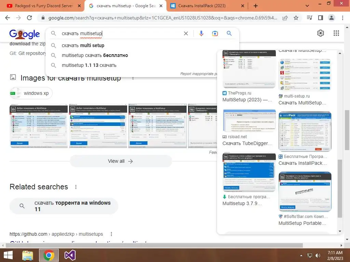Image resolution: width=350 pixels, height=262 pixels.
Task: Open the github.com appliedzkp multisetups link
Action: [x=56, y=234]
